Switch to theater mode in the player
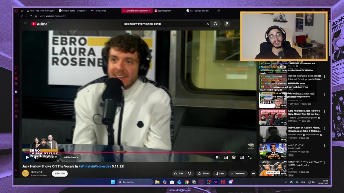 242,157
